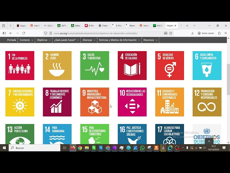Switch to the EUCD browser tab
This screenshot has height=173, width=230.
tap(158, 26)
